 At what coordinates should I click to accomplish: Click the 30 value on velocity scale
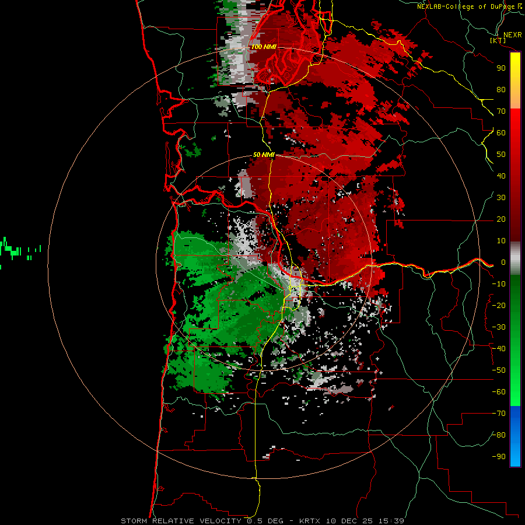tap(501, 198)
